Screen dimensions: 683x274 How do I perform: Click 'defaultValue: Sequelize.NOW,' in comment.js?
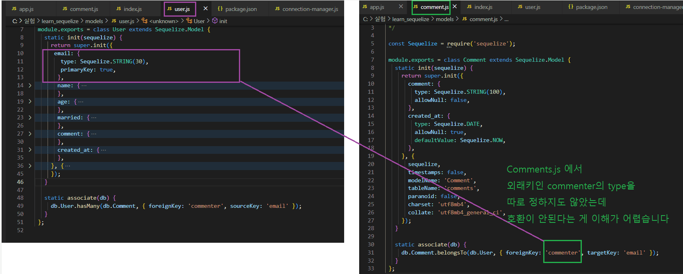click(x=460, y=140)
